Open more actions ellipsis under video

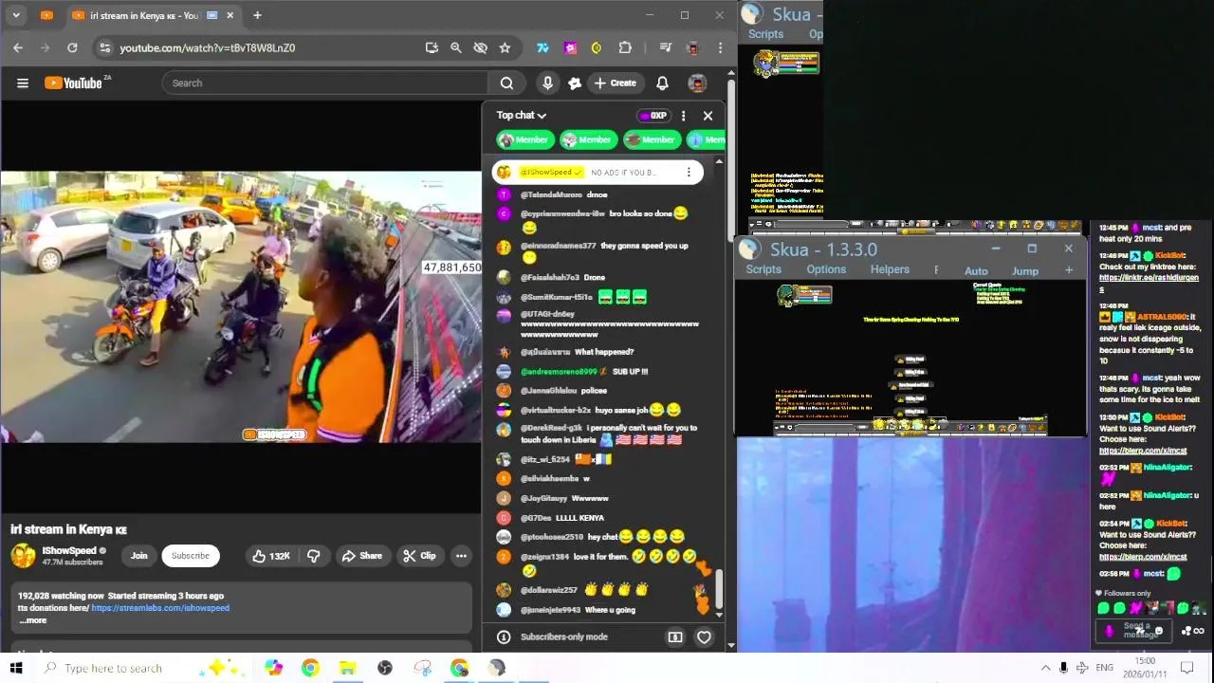461,556
